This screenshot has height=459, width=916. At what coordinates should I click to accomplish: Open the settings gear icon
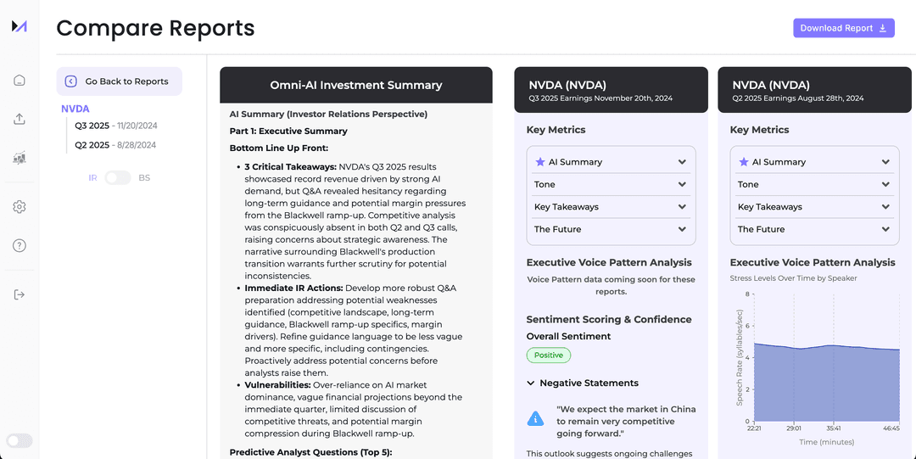[20, 207]
